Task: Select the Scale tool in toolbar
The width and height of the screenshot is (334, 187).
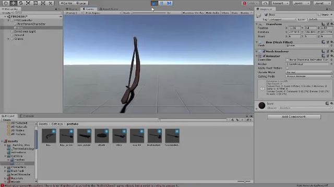Action: 28,3
